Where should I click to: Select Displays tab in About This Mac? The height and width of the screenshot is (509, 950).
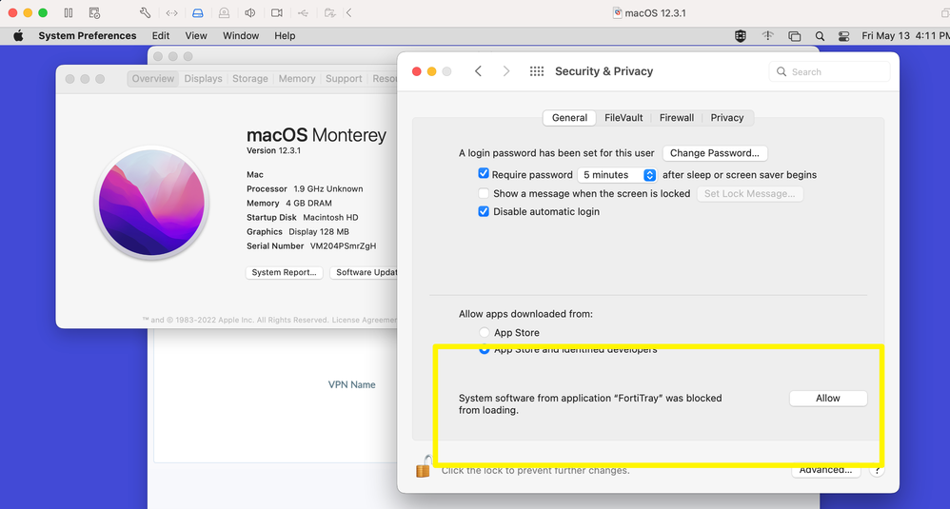(x=203, y=79)
